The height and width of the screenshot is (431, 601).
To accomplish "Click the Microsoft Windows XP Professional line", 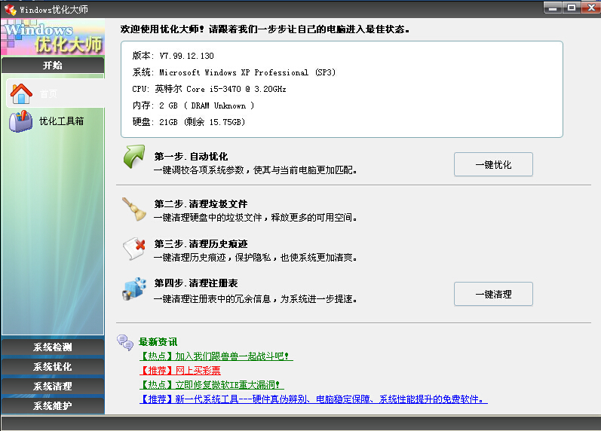I will 234,72.
